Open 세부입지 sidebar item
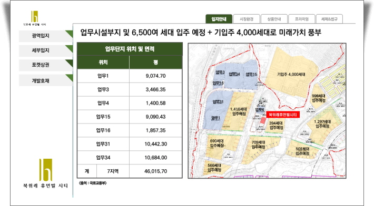This screenshot has width=374, height=206. [x=45, y=50]
